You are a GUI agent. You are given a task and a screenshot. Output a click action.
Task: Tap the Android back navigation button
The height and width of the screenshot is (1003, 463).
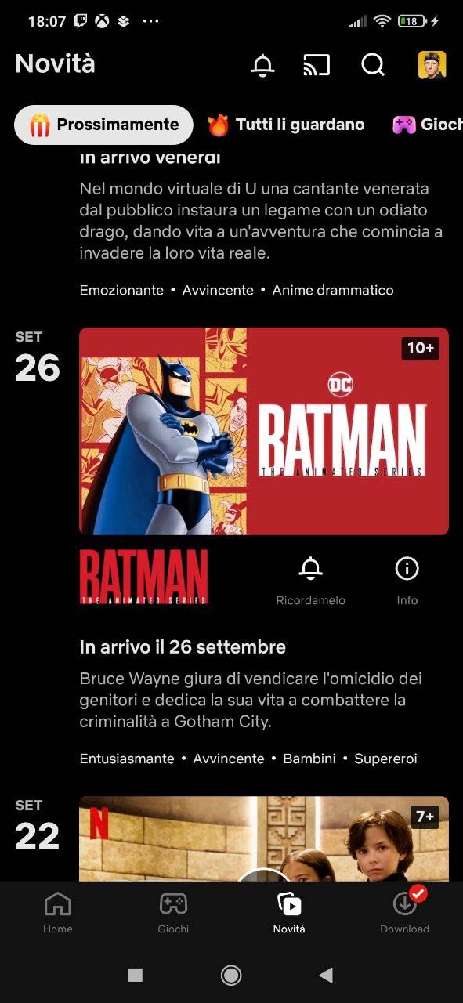[327, 975]
